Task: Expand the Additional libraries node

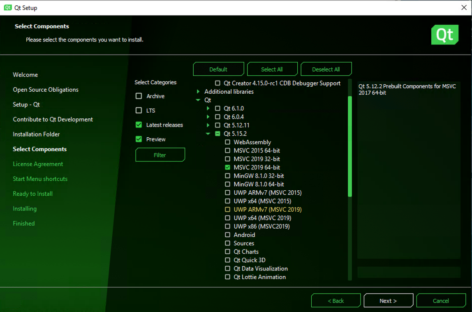Action: click(x=198, y=92)
